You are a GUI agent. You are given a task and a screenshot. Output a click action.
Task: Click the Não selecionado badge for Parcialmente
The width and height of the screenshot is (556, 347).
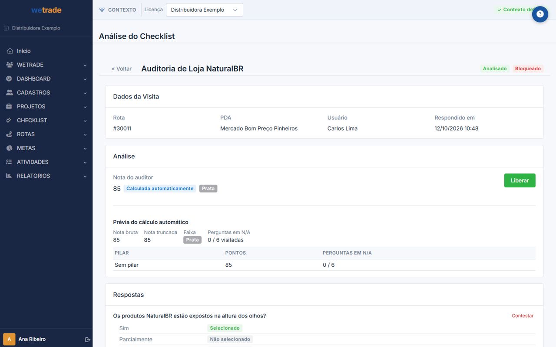click(230, 340)
